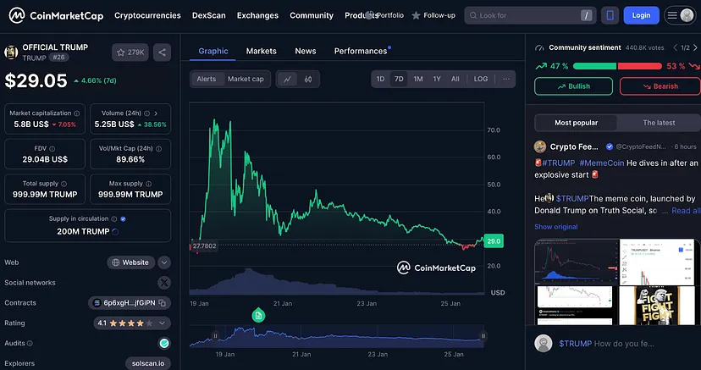Open the X social network link
This screenshot has width=701, height=370.
164,283
